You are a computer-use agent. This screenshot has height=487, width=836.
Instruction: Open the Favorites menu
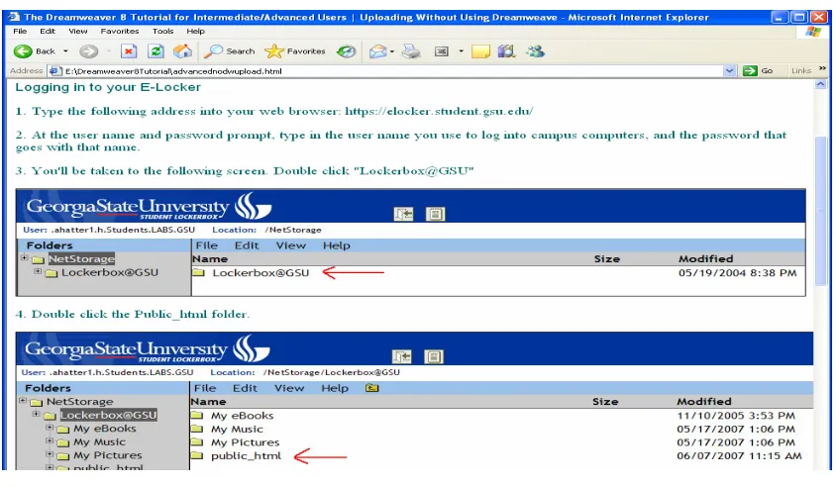pos(120,32)
